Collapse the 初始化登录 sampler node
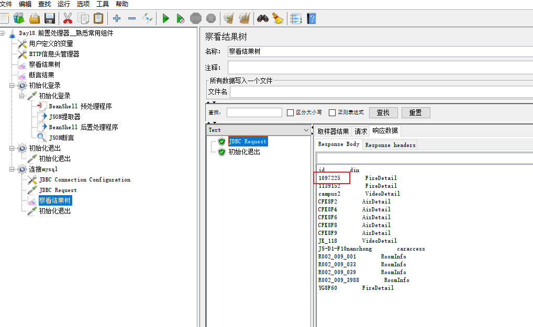This screenshot has width=533, height=327. point(22,96)
